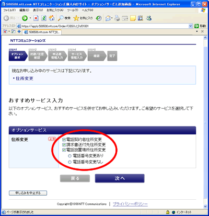Click the page vertical scrollbar track
The height and width of the screenshot is (216, 209).
click(205, 122)
